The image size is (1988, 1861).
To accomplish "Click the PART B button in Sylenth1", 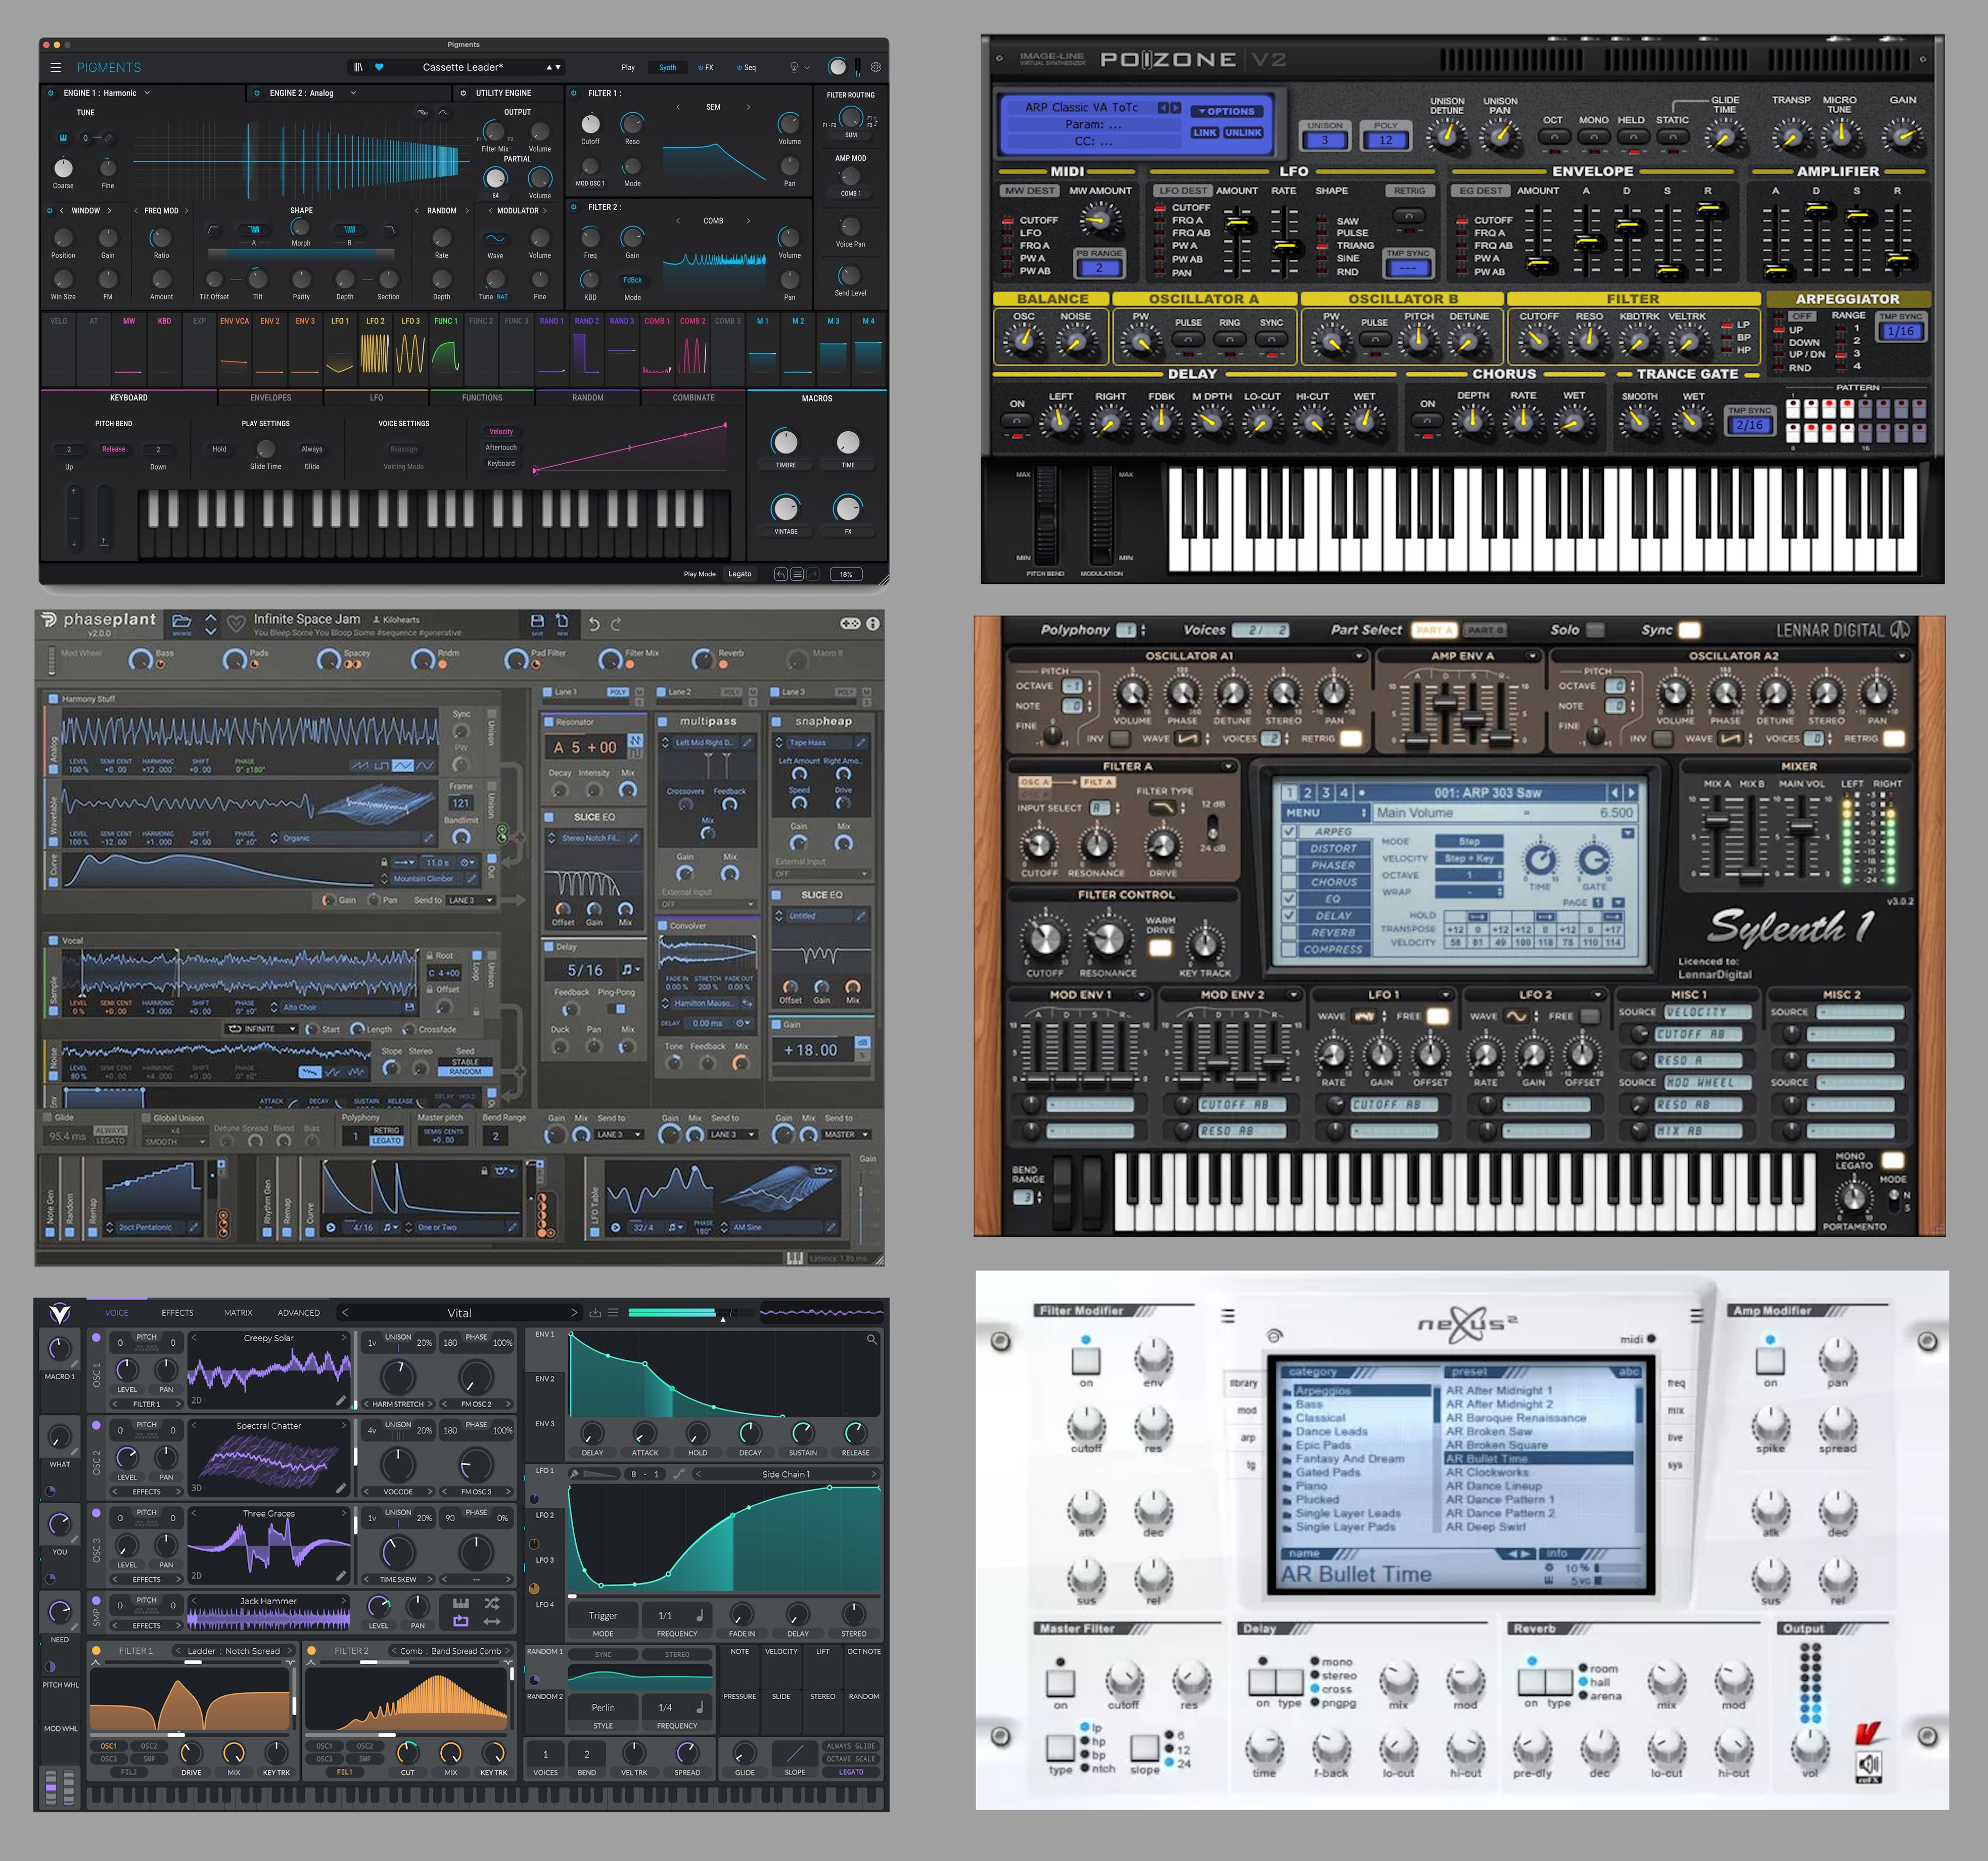I will pos(1485,630).
